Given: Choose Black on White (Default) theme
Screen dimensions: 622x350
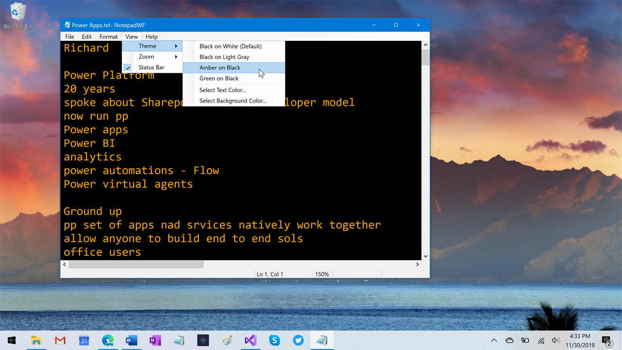Looking at the screenshot, I should point(230,46).
